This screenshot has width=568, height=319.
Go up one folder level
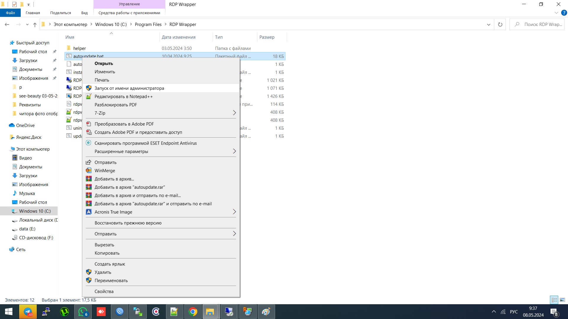pyautogui.click(x=35, y=25)
